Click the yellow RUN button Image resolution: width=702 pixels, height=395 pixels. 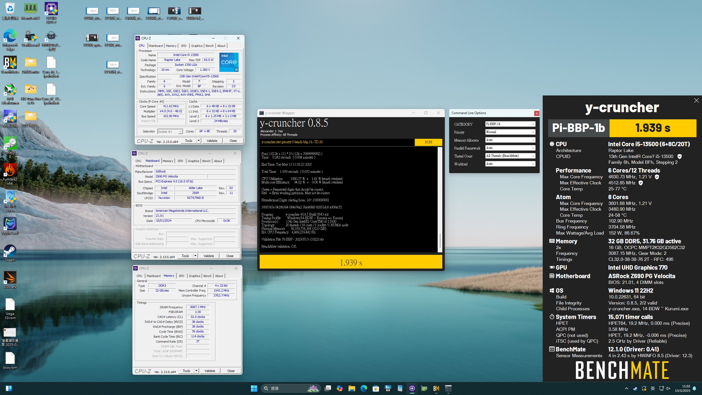[428, 142]
